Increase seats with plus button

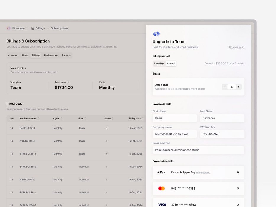(238, 87)
